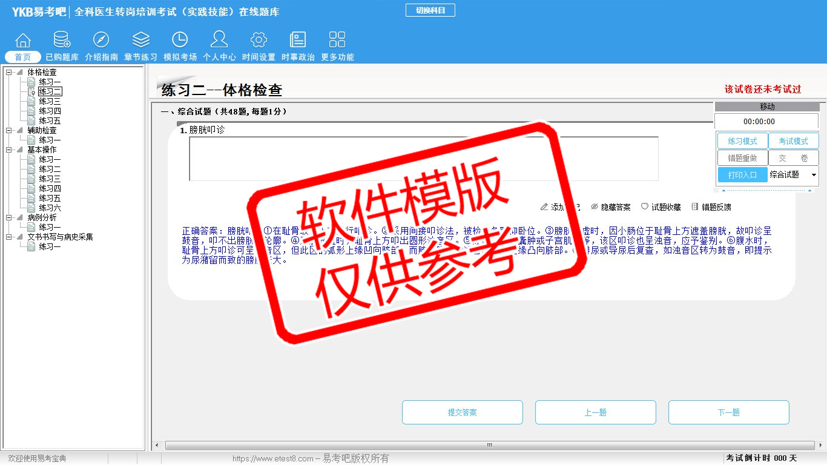Select 练习三 under 体格检查
Viewport: 827px width, 465px height.
click(50, 101)
